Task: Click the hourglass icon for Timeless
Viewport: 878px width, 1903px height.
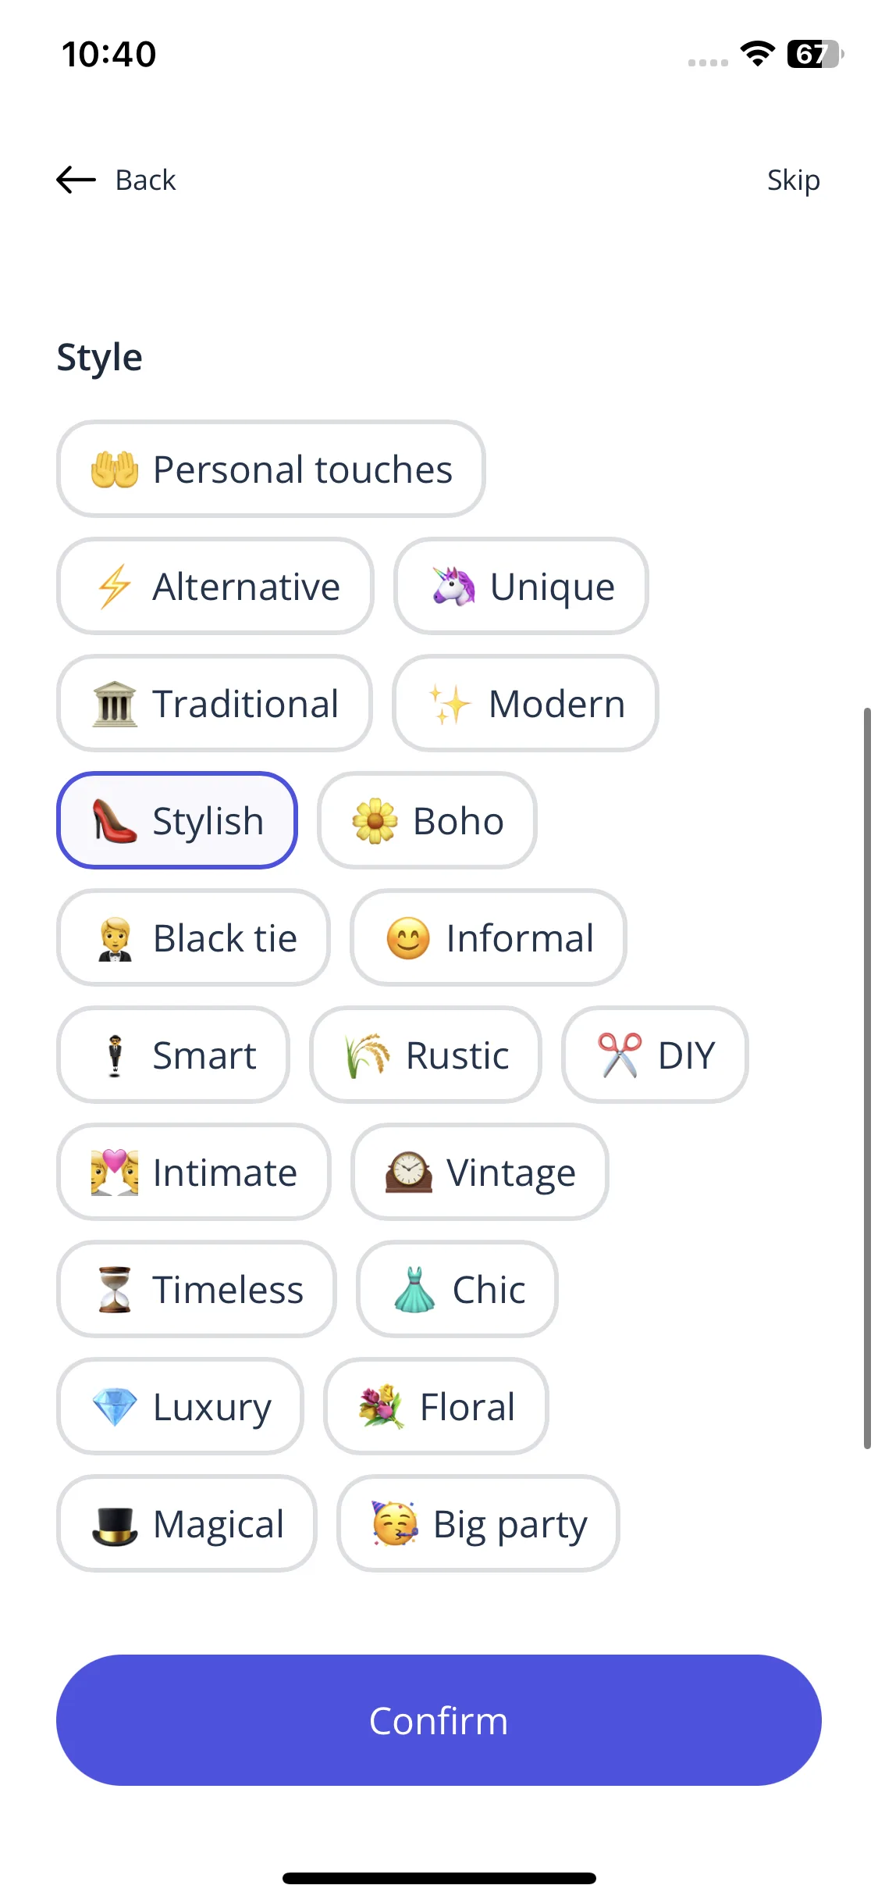Action: coord(115,1289)
